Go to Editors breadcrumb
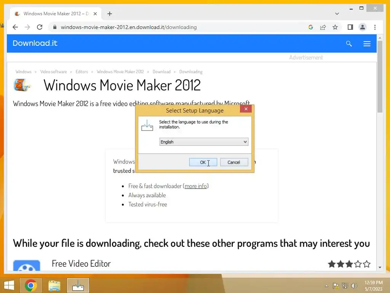This screenshot has width=390, height=293. (82, 72)
